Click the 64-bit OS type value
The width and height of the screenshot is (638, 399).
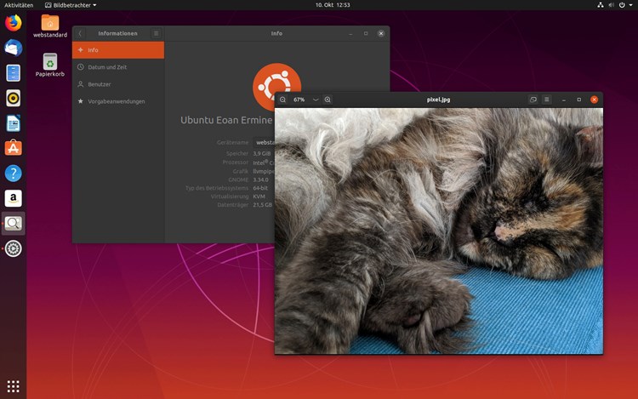point(260,188)
